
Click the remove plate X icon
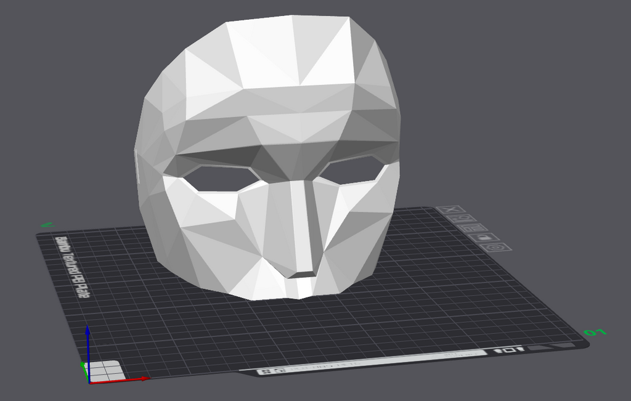pos(451,209)
